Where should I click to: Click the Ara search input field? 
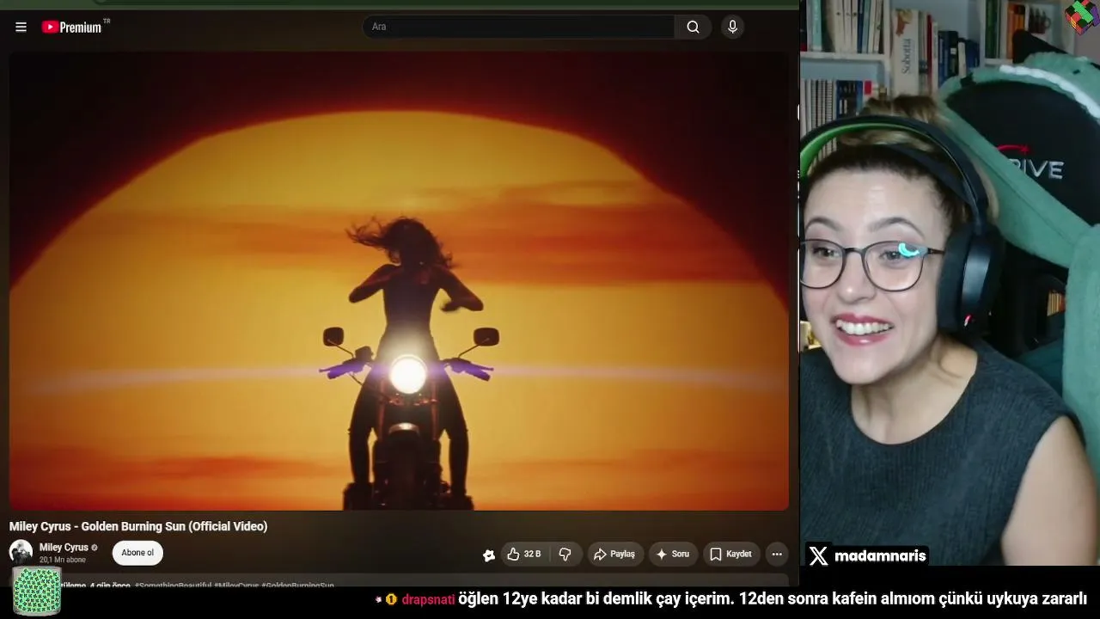tap(519, 27)
